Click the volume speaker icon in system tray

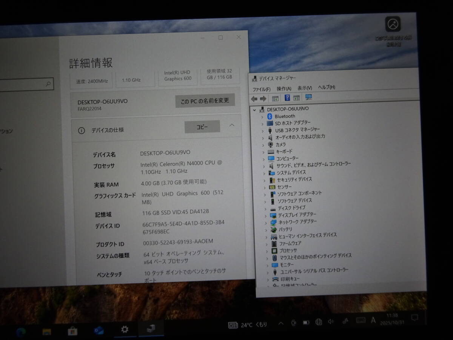331,322
